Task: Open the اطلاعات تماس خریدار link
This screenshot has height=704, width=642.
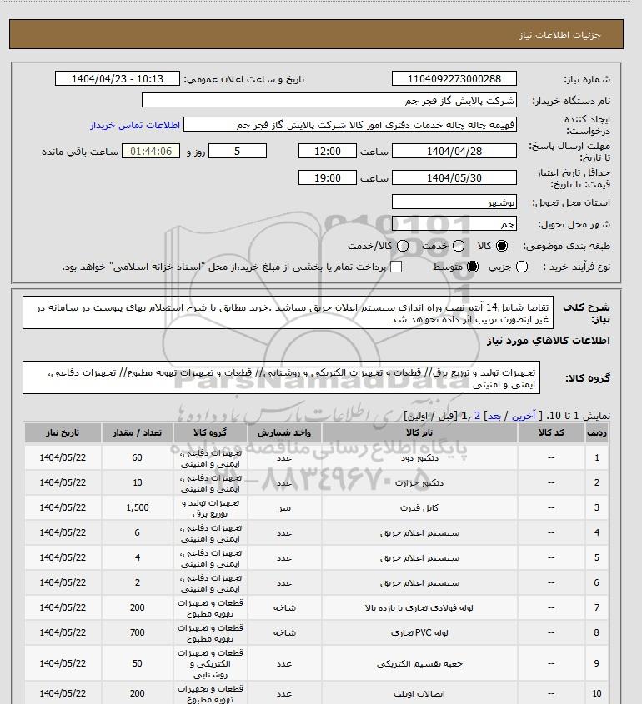Action: (x=135, y=125)
